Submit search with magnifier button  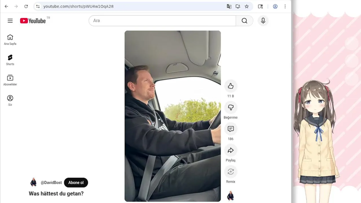(x=244, y=21)
